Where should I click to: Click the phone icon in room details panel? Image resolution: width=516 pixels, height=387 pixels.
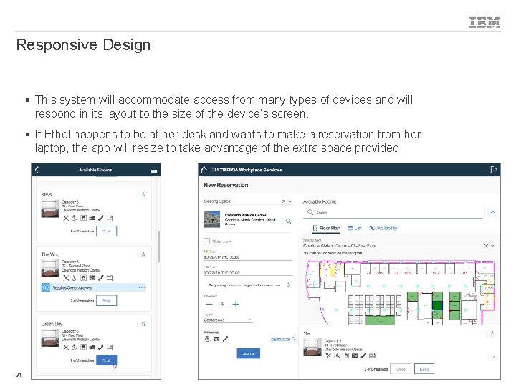(x=363, y=355)
